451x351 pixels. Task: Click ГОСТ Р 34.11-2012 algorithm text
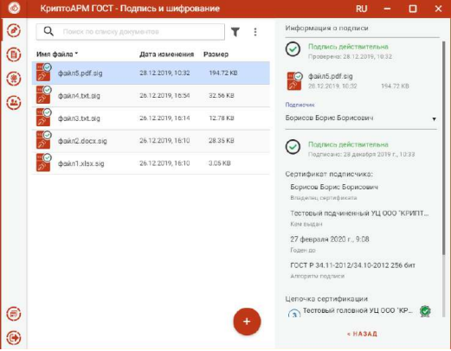(352, 265)
